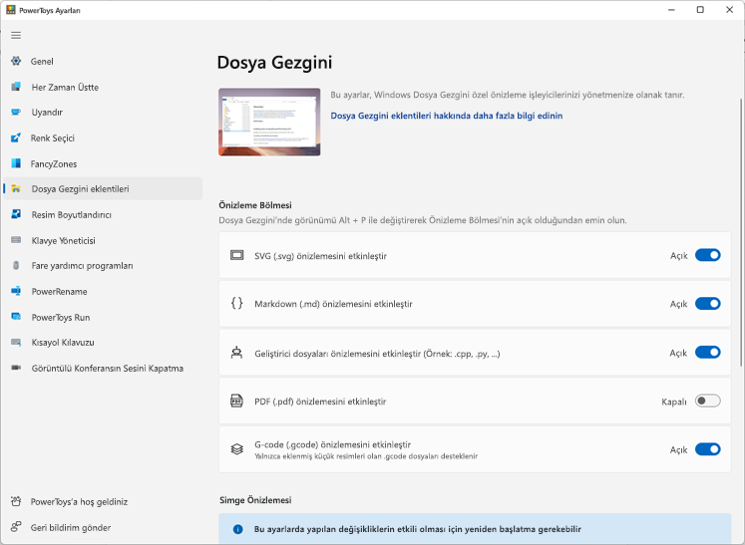Disable developer files preview toggle
Image resolution: width=745 pixels, height=545 pixels.
707,353
